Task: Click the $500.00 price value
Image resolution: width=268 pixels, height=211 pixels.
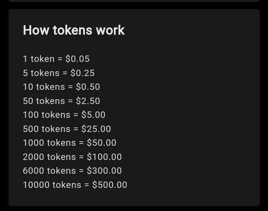Action: coord(109,185)
